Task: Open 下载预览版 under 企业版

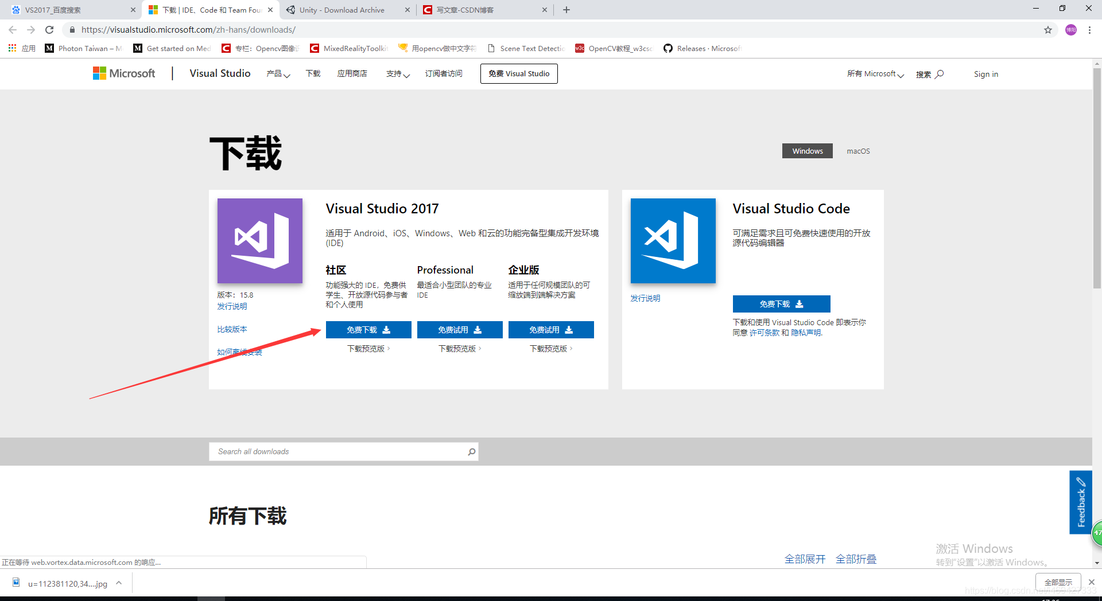Action: tap(551, 349)
